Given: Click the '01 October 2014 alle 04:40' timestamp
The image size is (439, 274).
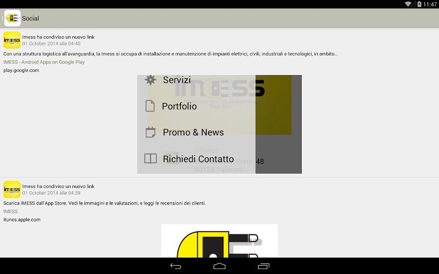Looking at the screenshot, I should click(x=51, y=44).
